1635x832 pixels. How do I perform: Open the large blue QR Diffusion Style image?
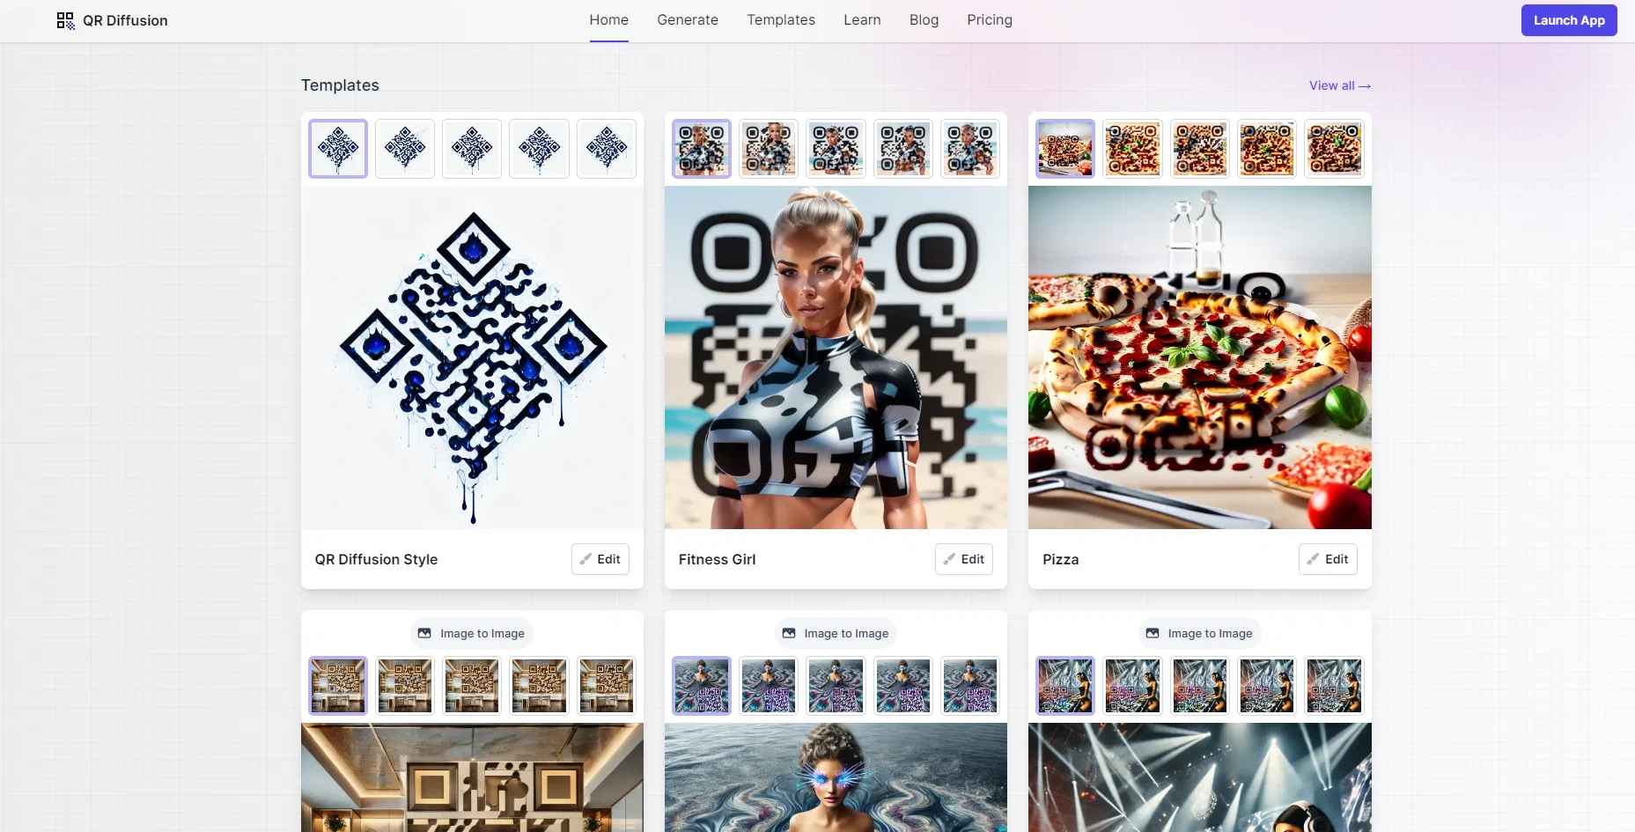(472, 357)
